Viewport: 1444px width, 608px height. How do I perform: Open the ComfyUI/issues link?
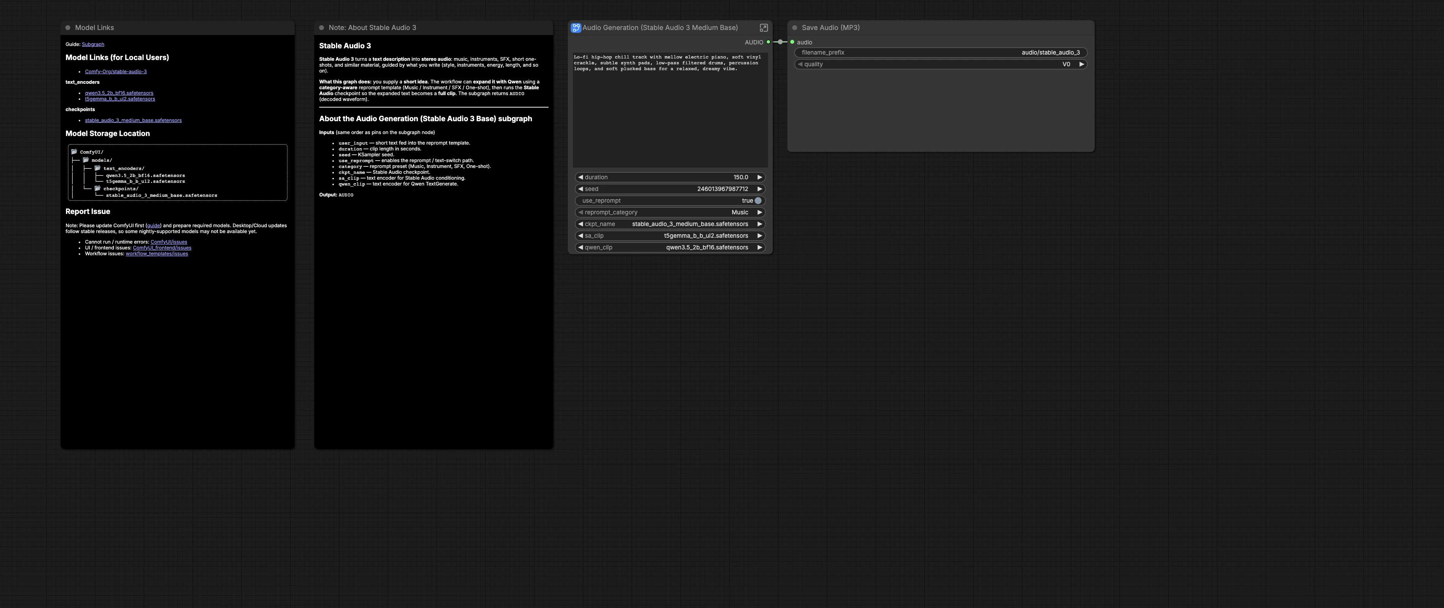click(x=169, y=242)
